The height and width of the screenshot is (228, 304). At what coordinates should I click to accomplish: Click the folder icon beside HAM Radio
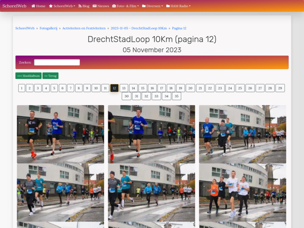(168, 6)
